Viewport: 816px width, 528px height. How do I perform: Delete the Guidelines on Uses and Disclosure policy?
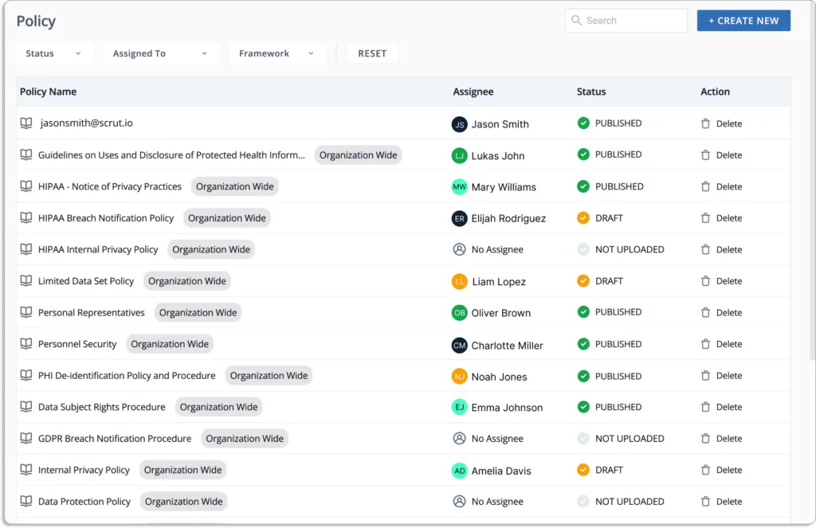click(722, 155)
